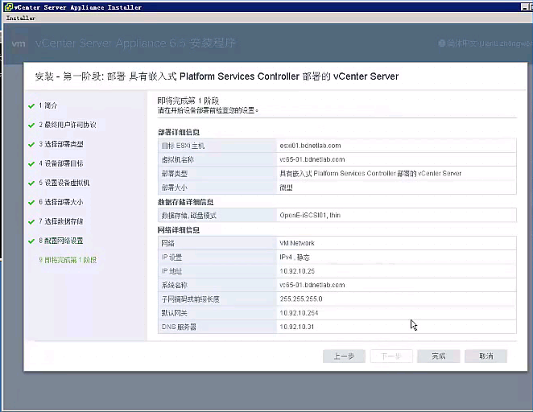Go to step 5 设置设备虚拟机
533x412 pixels.
click(64, 183)
